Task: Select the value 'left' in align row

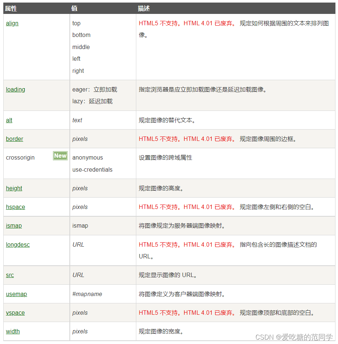Action: pos(76,59)
